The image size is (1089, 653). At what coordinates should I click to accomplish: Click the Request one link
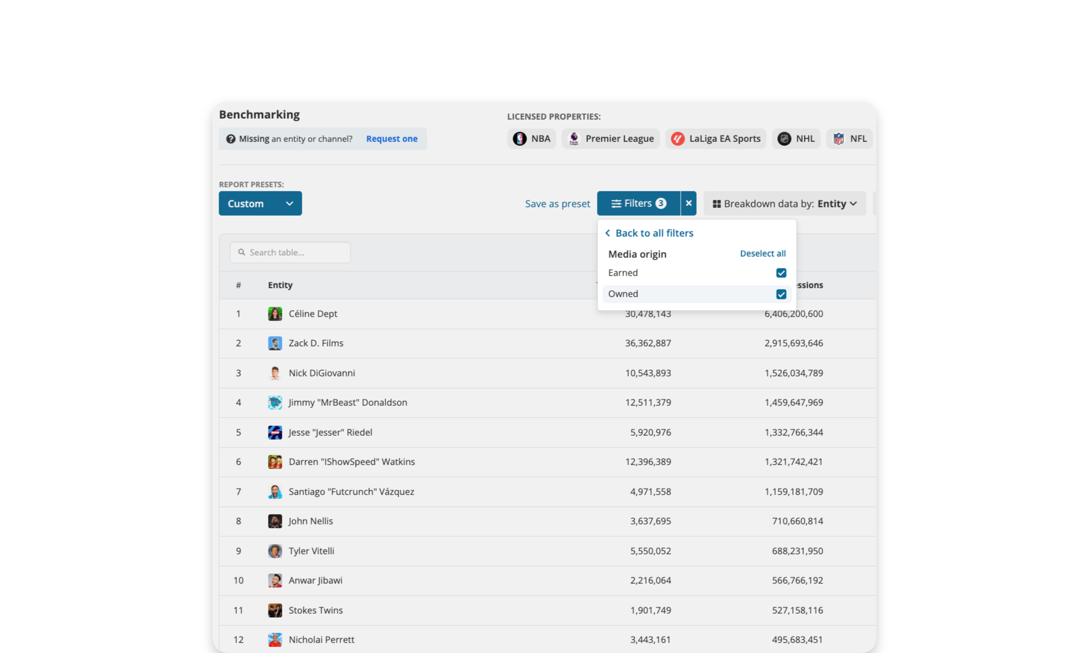[392, 139]
